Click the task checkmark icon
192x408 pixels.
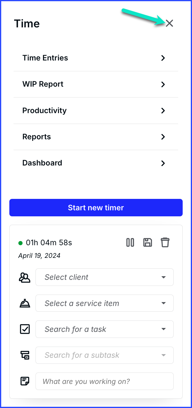tap(25, 329)
